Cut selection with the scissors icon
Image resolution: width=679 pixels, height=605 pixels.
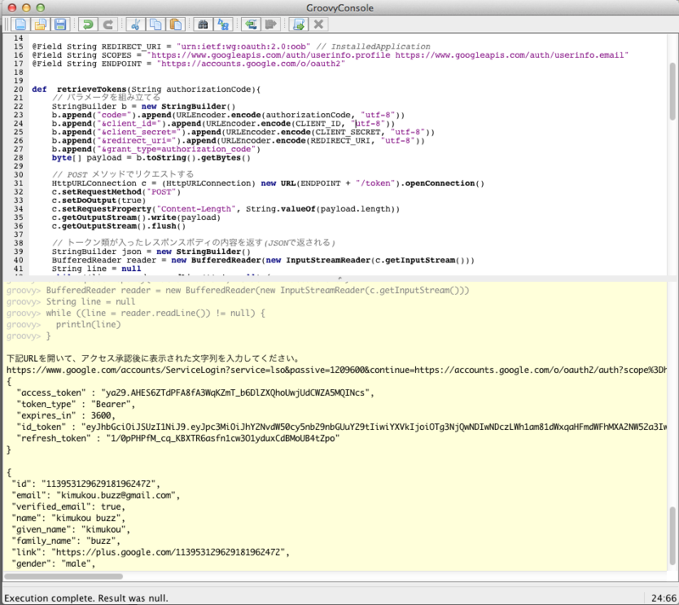tap(136, 25)
